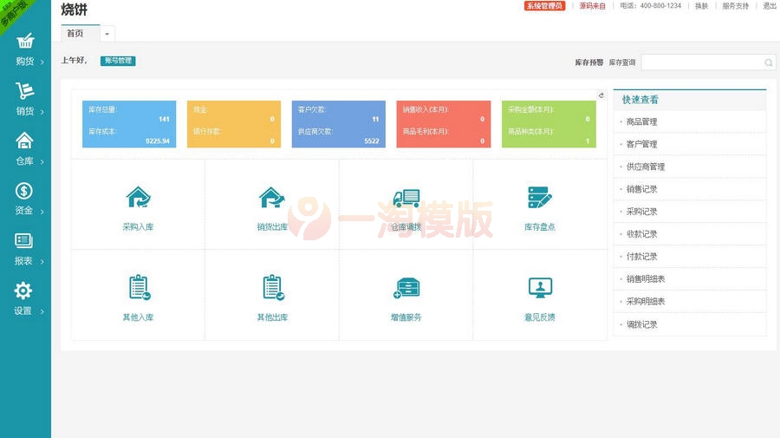Open the 报表 reports sidebar menu
Image resolution: width=780 pixels, height=438 pixels.
click(x=24, y=248)
